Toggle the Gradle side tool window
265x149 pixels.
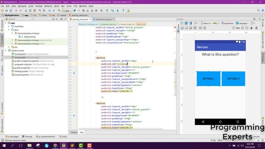(263, 23)
